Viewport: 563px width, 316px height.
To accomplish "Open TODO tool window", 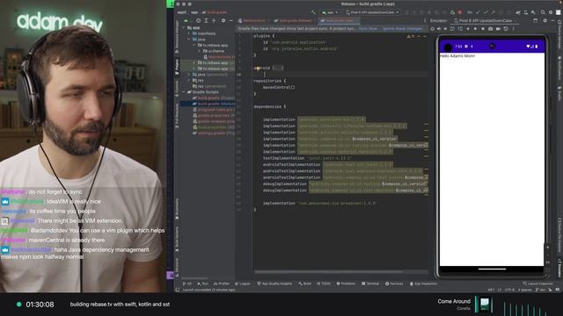I will coord(324,284).
